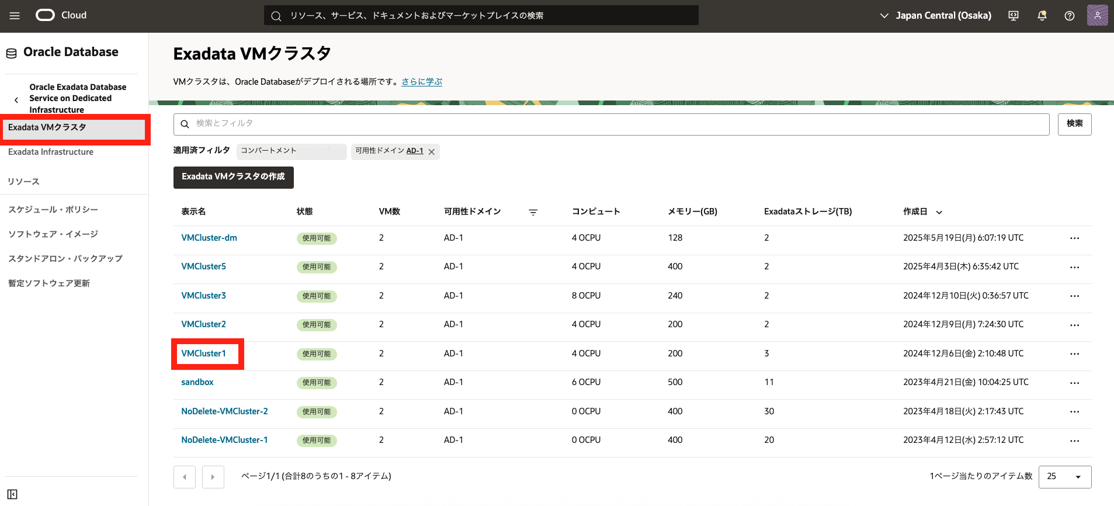Open the hamburger navigation menu
Screen dimensions: 1114x506
(15, 16)
